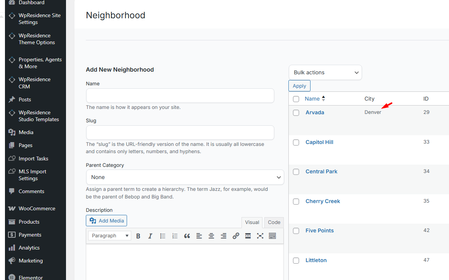Sort the table by the Name column
The height and width of the screenshot is (280, 449).
[x=312, y=99]
